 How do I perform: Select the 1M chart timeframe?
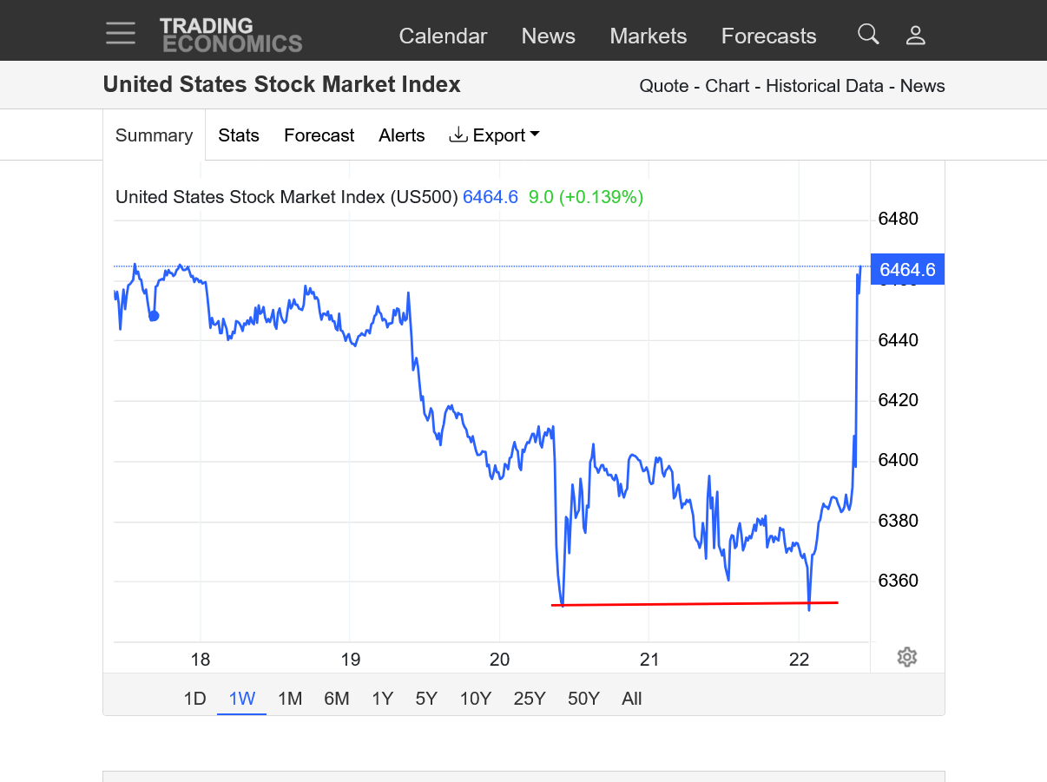[x=290, y=699]
